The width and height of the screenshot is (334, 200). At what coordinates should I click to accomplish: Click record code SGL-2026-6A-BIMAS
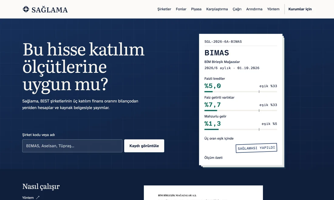tap(223, 42)
